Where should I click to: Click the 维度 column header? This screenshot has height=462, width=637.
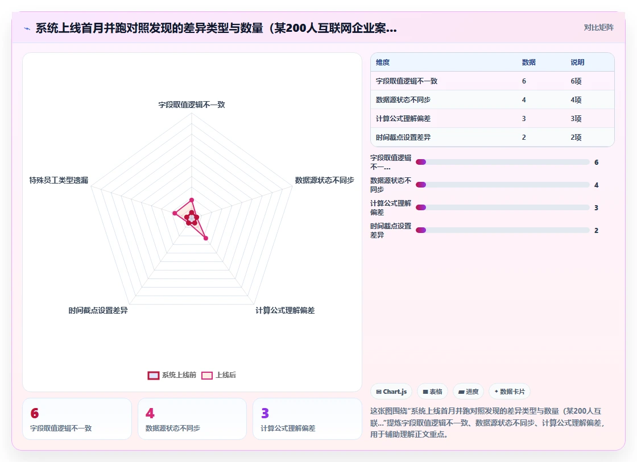point(383,62)
